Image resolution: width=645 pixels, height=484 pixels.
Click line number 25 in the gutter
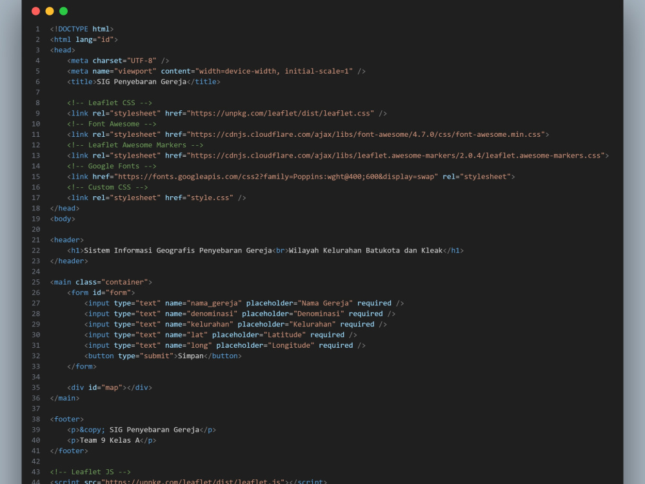[x=35, y=282]
